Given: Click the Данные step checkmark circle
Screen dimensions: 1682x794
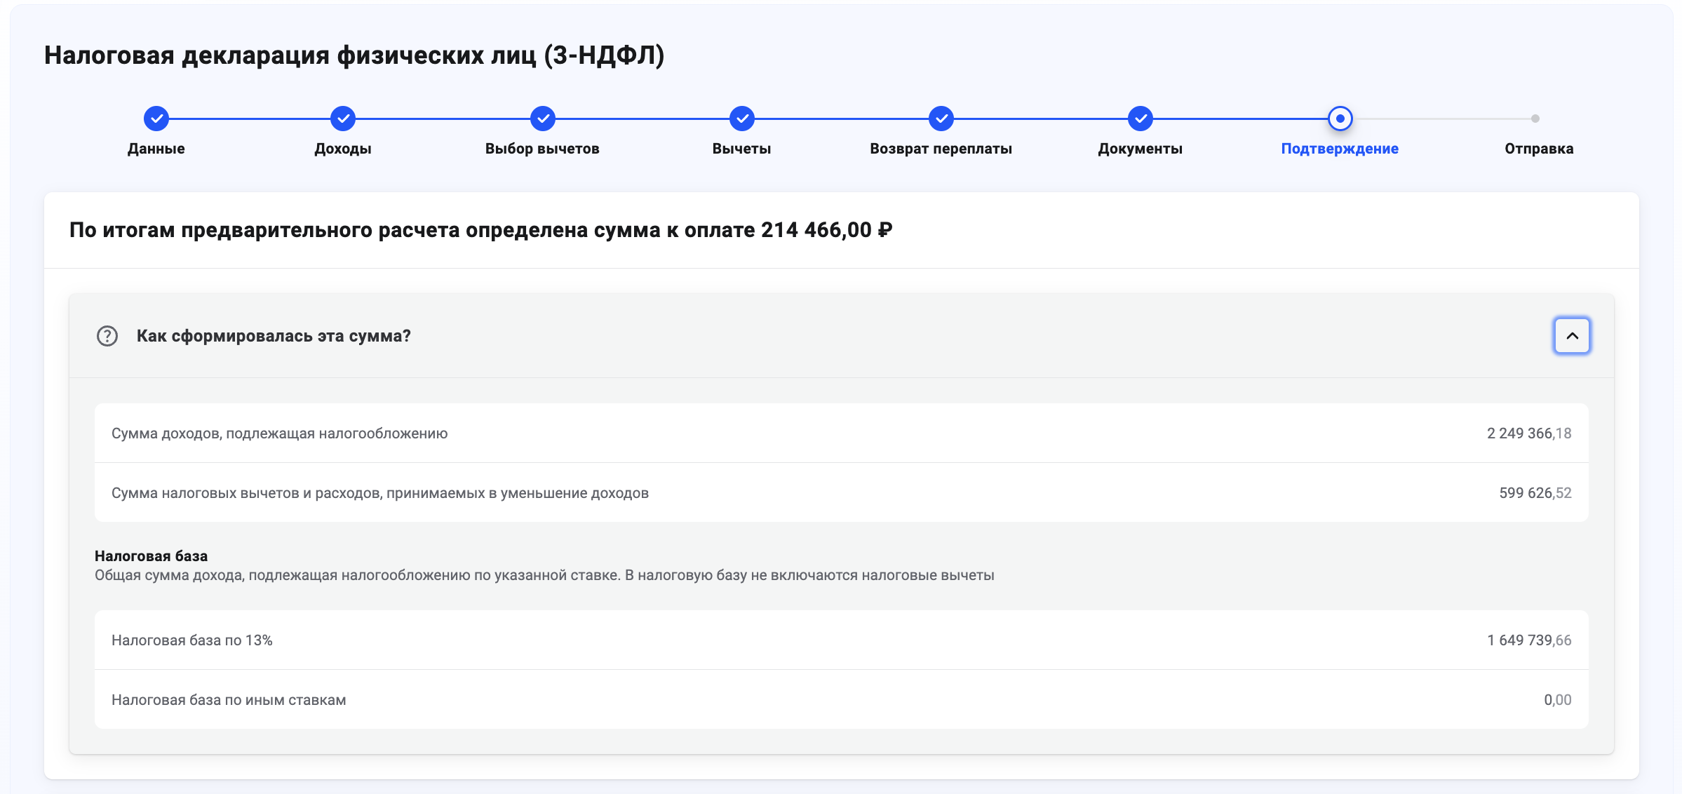Looking at the screenshot, I should coord(156,119).
